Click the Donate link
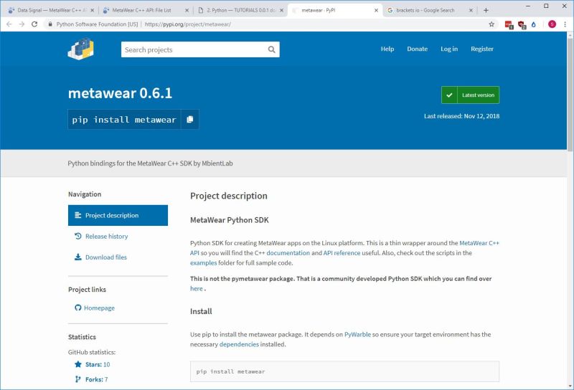The height and width of the screenshot is (390, 574). [x=418, y=49]
